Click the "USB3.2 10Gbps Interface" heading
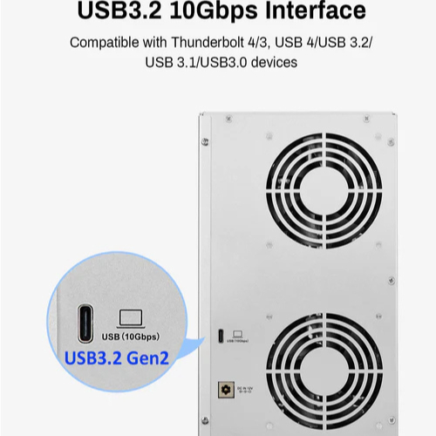This screenshot has width=436, height=436. [x=221, y=10]
